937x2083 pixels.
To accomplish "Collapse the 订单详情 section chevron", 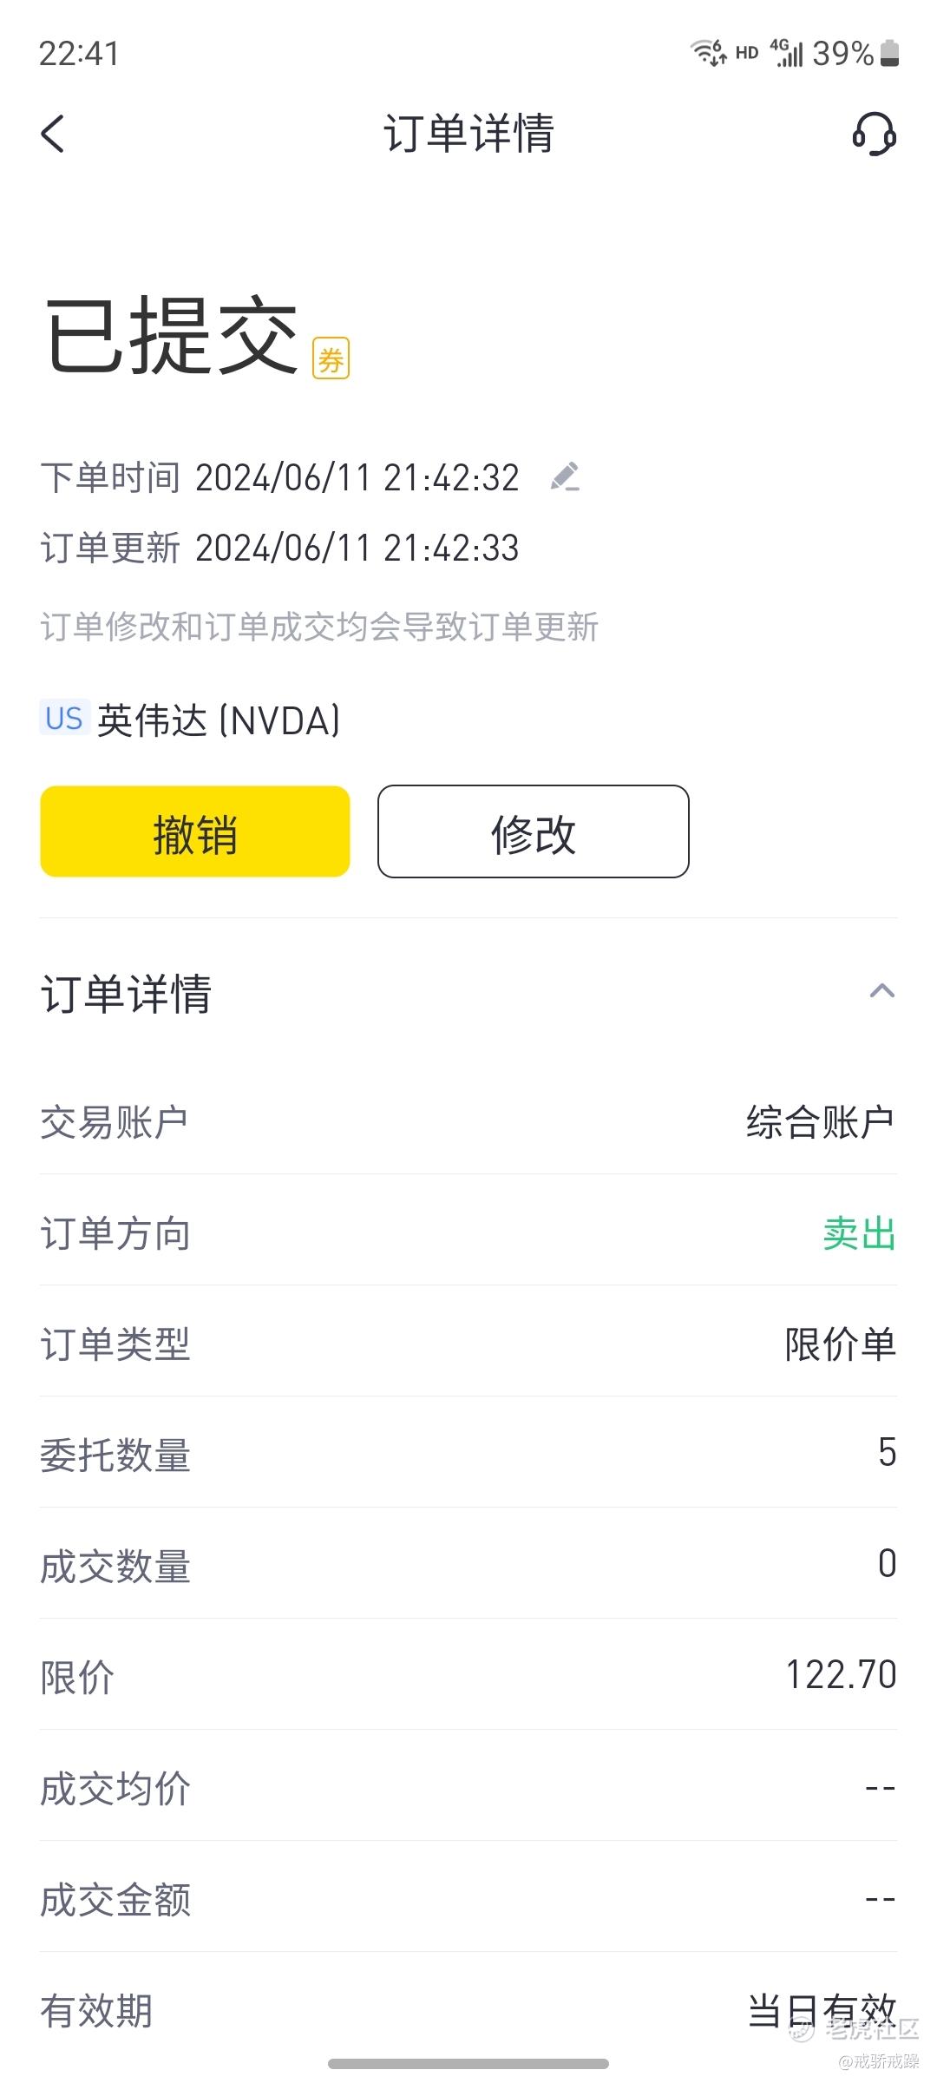I will [882, 991].
